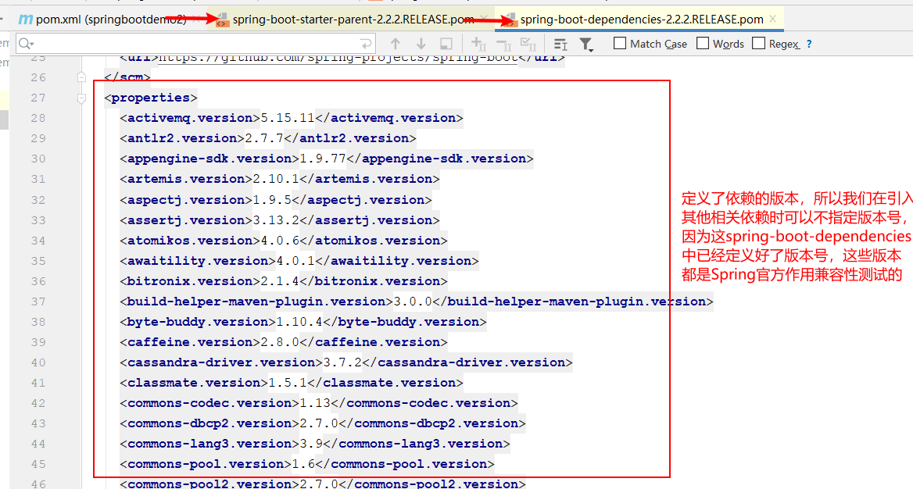913x489 pixels.
Task: Click the caffeine.version line
Action: click(284, 341)
